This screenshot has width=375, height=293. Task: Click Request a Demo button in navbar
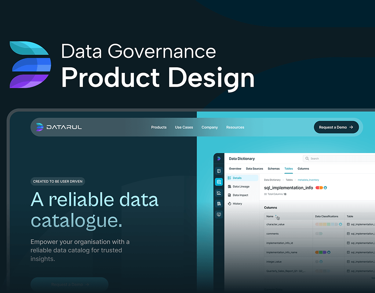click(x=336, y=127)
